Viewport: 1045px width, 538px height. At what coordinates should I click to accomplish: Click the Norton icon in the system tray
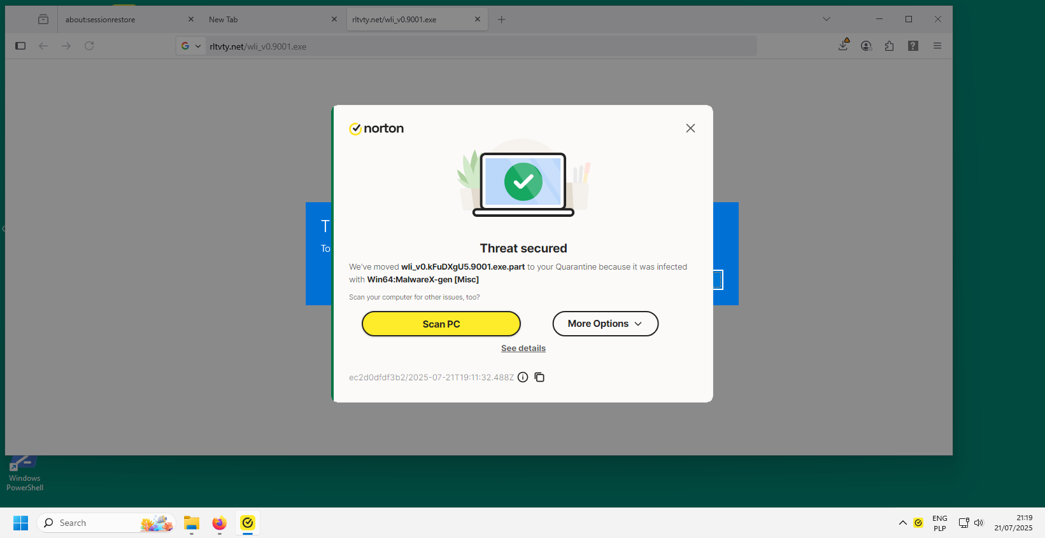918,523
